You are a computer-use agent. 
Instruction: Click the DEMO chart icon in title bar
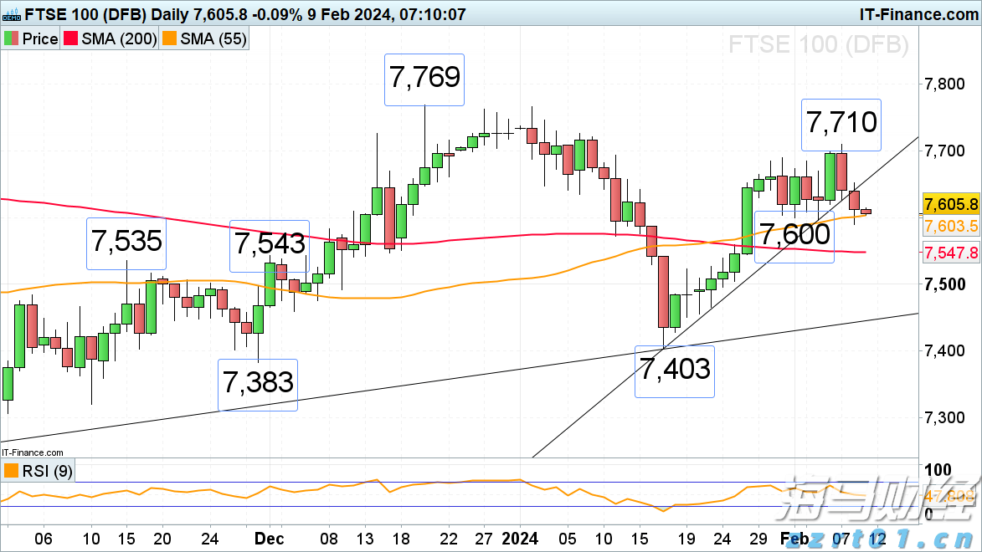12,14
